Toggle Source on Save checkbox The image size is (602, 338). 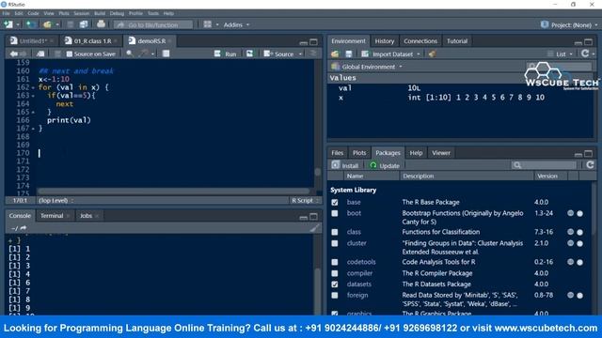click(70, 54)
